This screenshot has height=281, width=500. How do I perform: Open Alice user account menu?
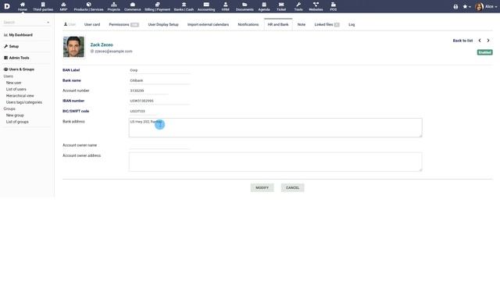pos(486,7)
